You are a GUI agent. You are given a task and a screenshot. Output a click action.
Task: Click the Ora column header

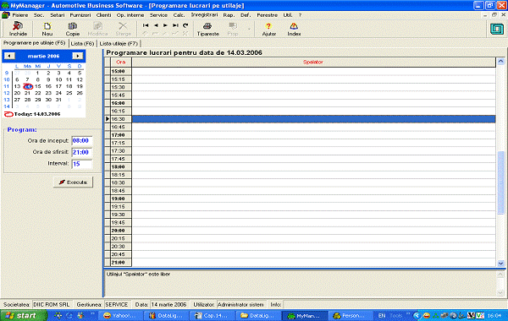point(121,62)
